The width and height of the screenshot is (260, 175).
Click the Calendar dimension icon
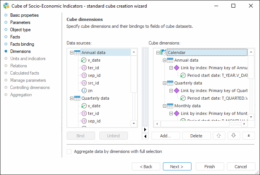coord(164,52)
